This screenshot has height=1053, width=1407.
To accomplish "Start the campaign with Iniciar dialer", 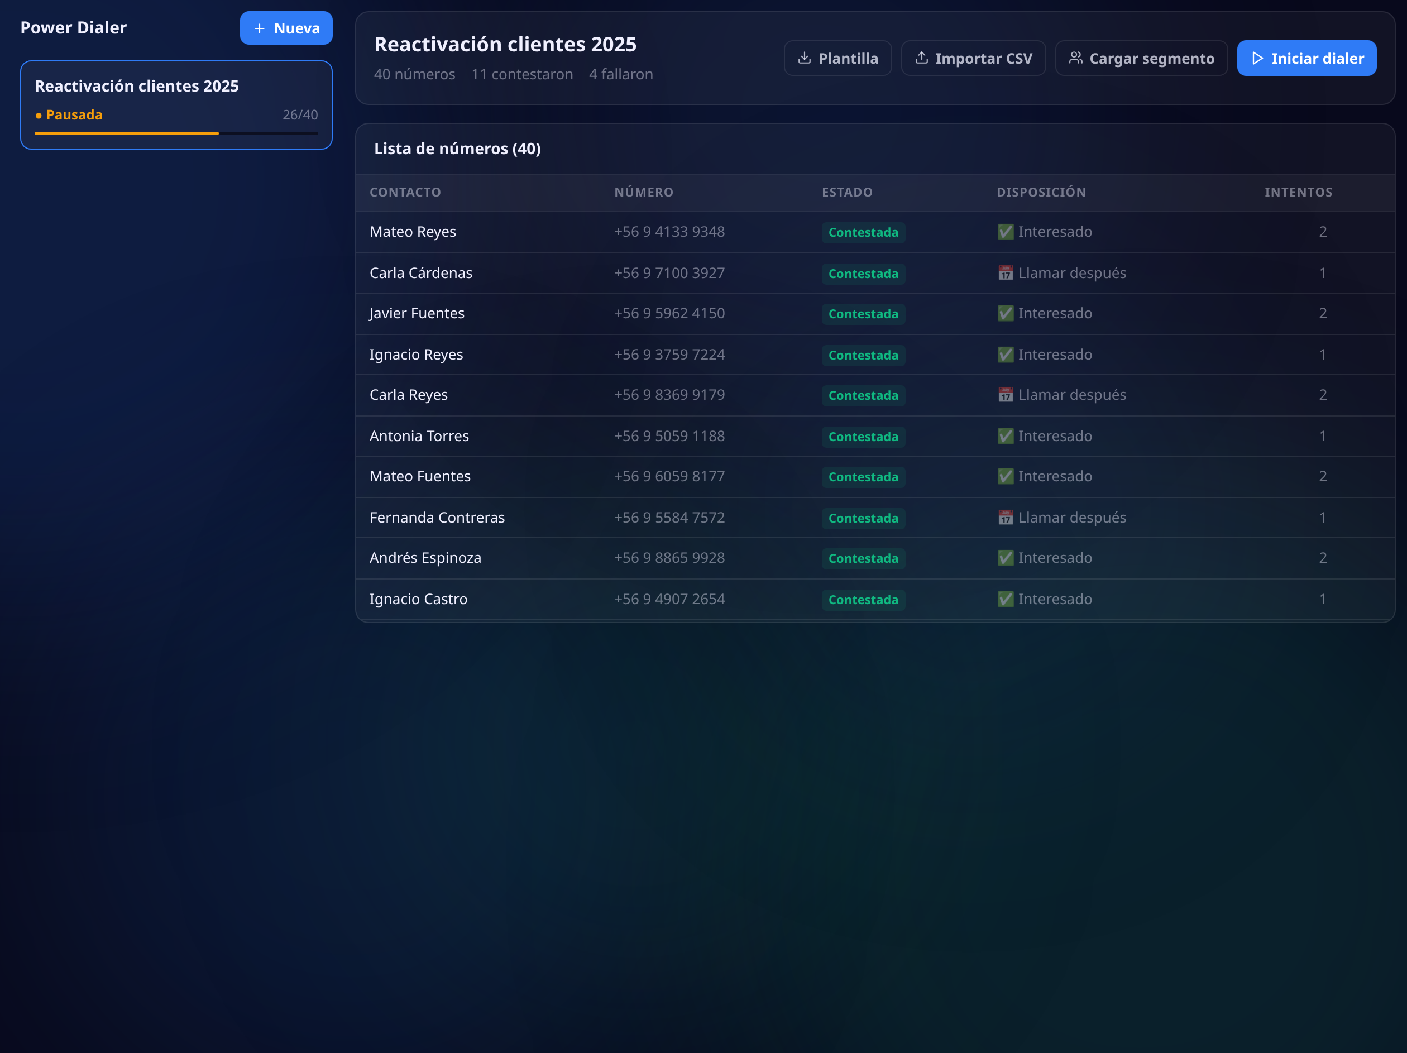I will [x=1306, y=58].
